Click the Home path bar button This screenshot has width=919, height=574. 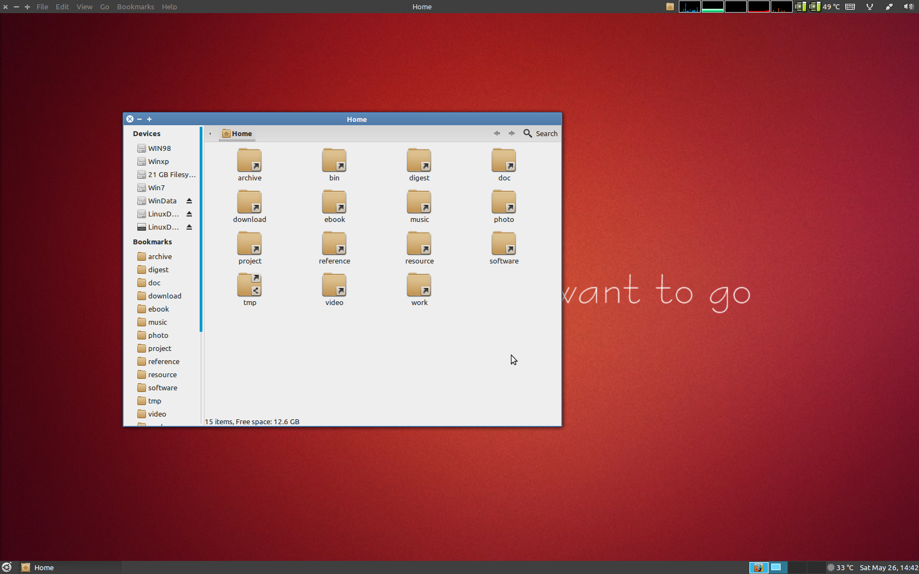click(x=237, y=133)
